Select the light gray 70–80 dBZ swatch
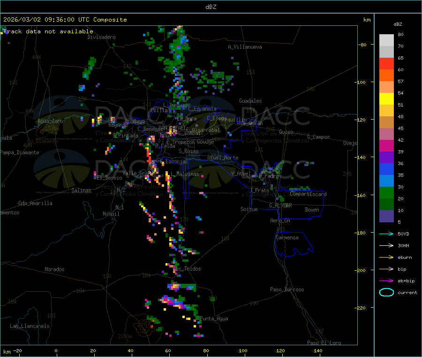The height and width of the screenshot is (357, 422). [386, 40]
